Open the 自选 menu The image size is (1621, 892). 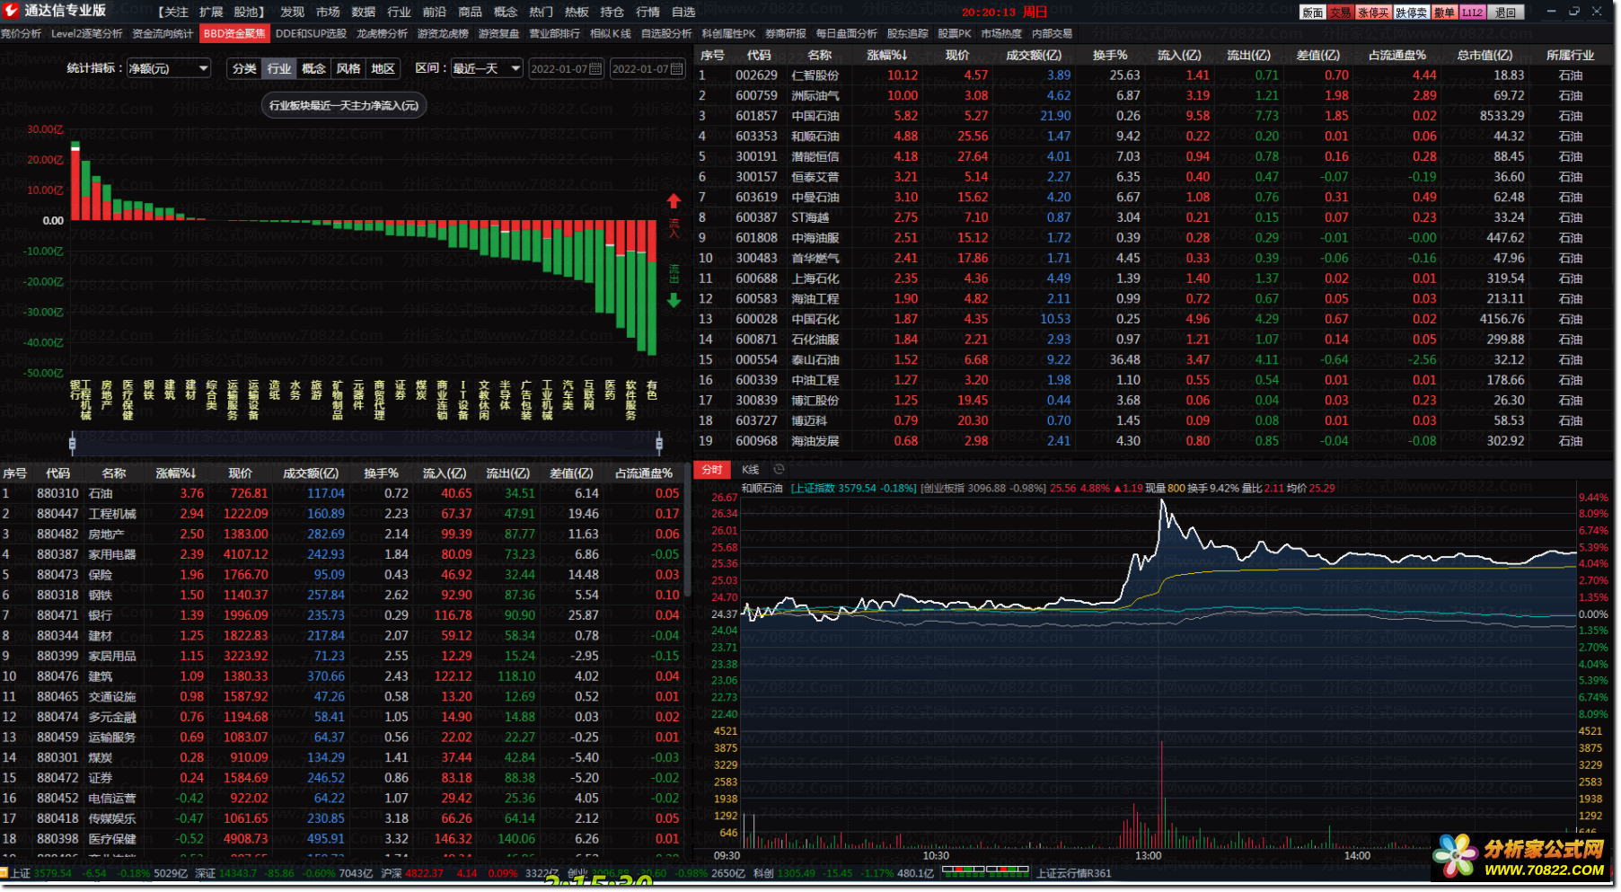coord(683,12)
